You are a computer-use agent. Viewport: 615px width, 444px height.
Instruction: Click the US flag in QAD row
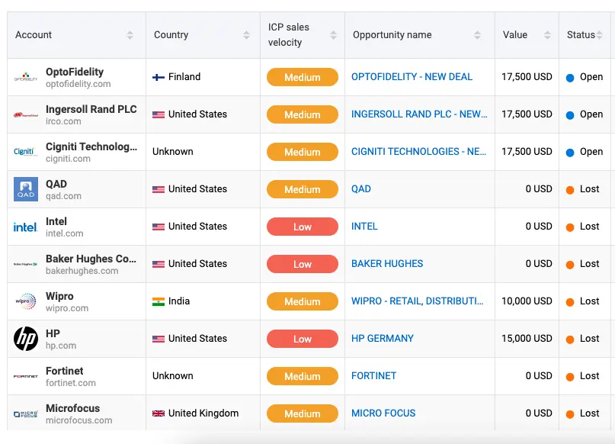(x=159, y=189)
